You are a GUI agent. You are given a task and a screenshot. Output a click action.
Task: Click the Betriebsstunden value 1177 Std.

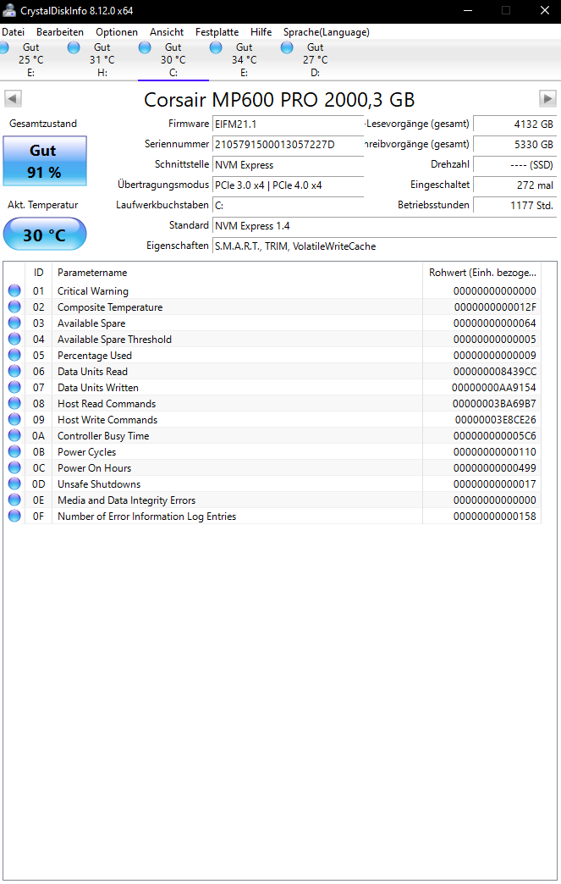[514, 205]
